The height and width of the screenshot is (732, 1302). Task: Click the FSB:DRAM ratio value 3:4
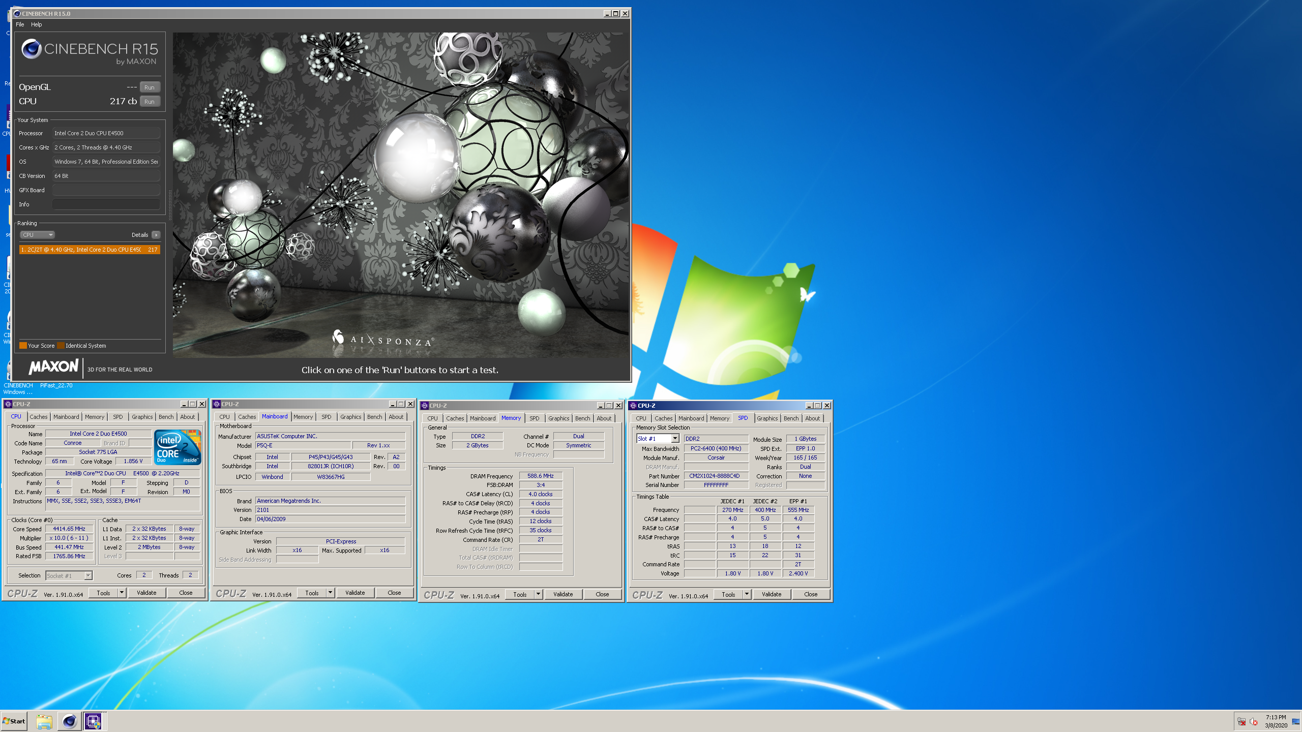tap(540, 485)
